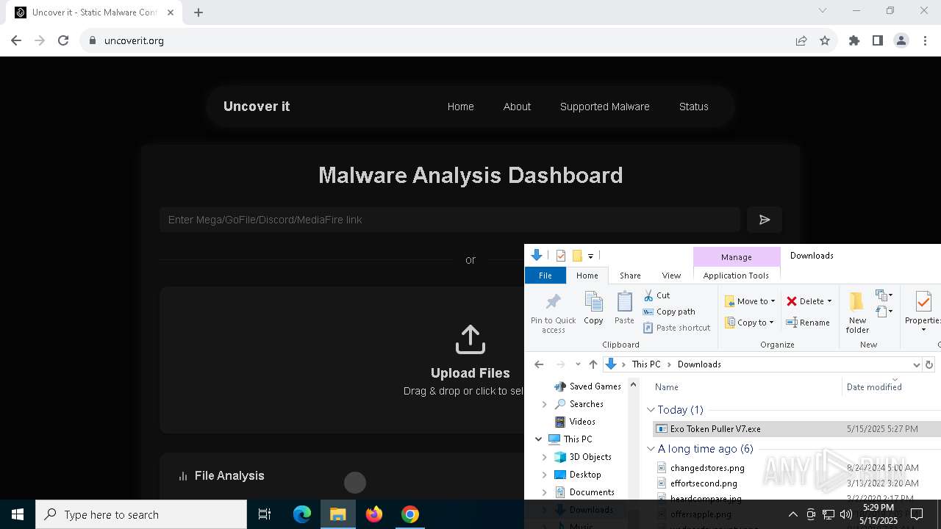Click Rename in Explorer Organize group

(807, 323)
